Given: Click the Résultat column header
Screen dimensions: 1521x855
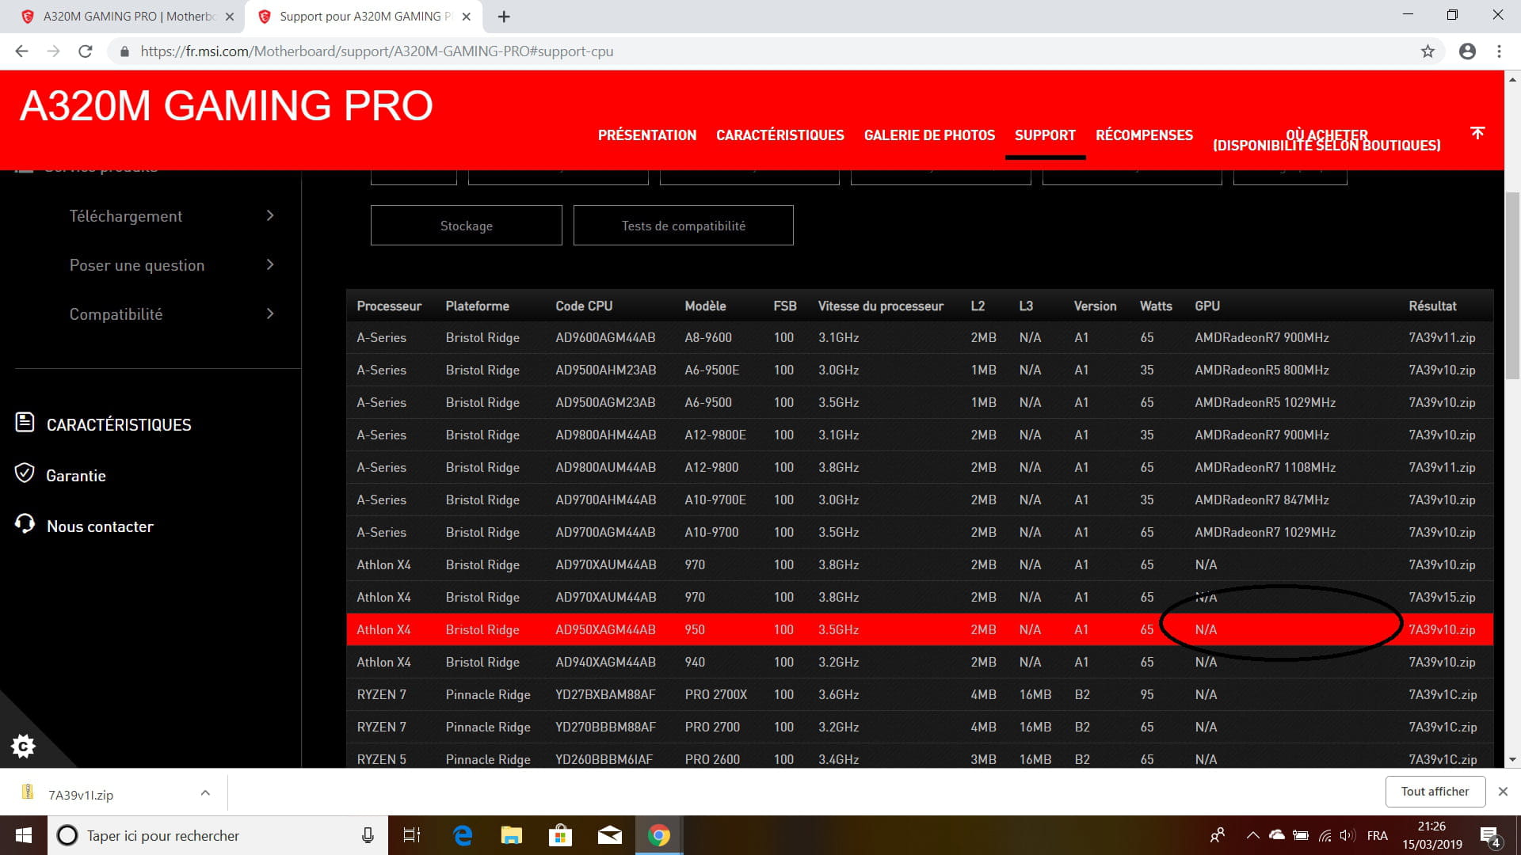Looking at the screenshot, I should click(1432, 306).
